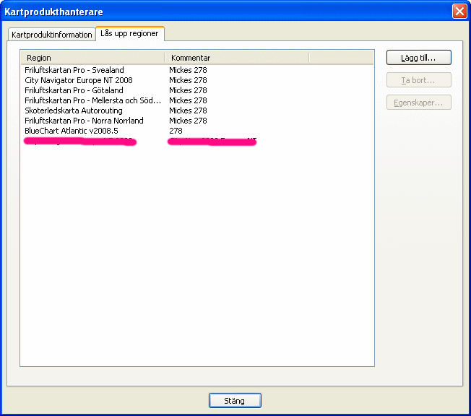This screenshot has width=471, height=416.
Task: Click Mickes 278 comment for Mellersta och Söd...
Action: [188, 100]
